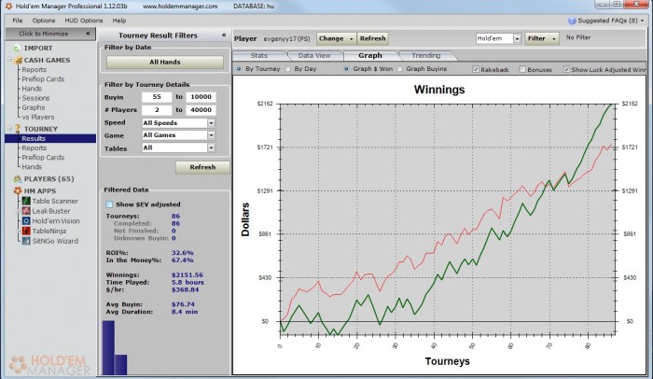Open the TableNinja app icon

click(26, 231)
